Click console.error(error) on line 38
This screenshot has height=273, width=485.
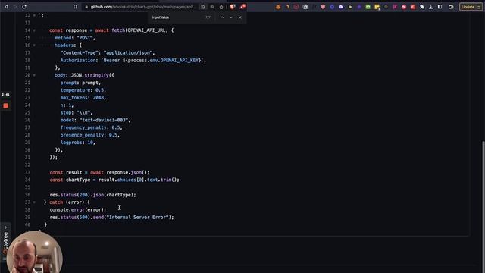tap(77, 210)
